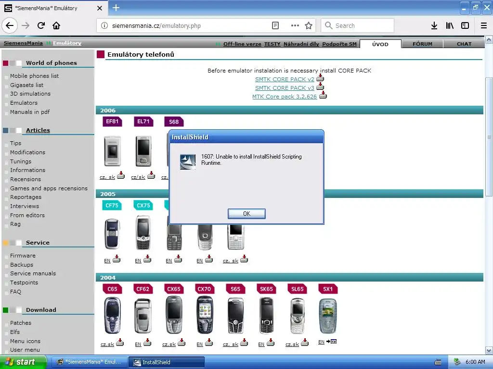Toggle the sidebar icon in toolbar
Screen dimensions: 493x369
[465, 25]
